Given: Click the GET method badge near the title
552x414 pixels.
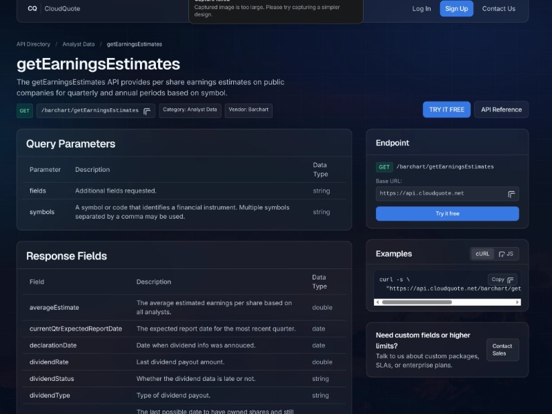Looking at the screenshot, I should pyautogui.click(x=24, y=110).
